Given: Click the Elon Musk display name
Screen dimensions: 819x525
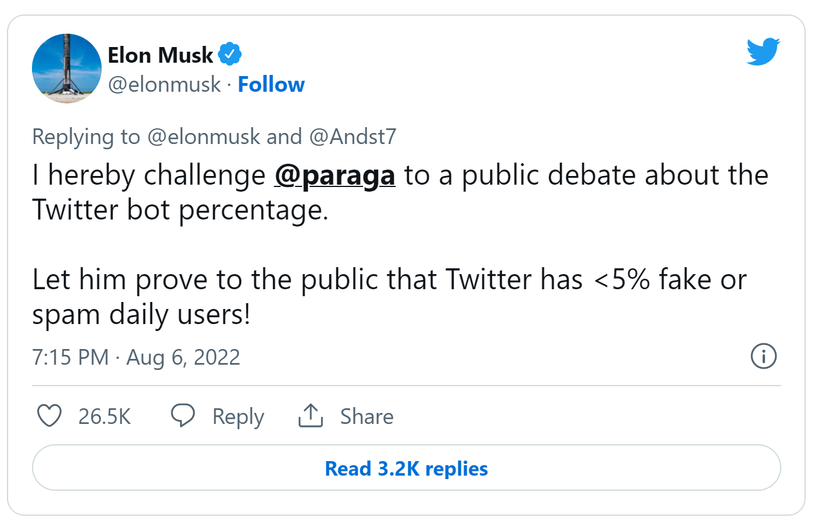Looking at the screenshot, I should (x=160, y=55).
